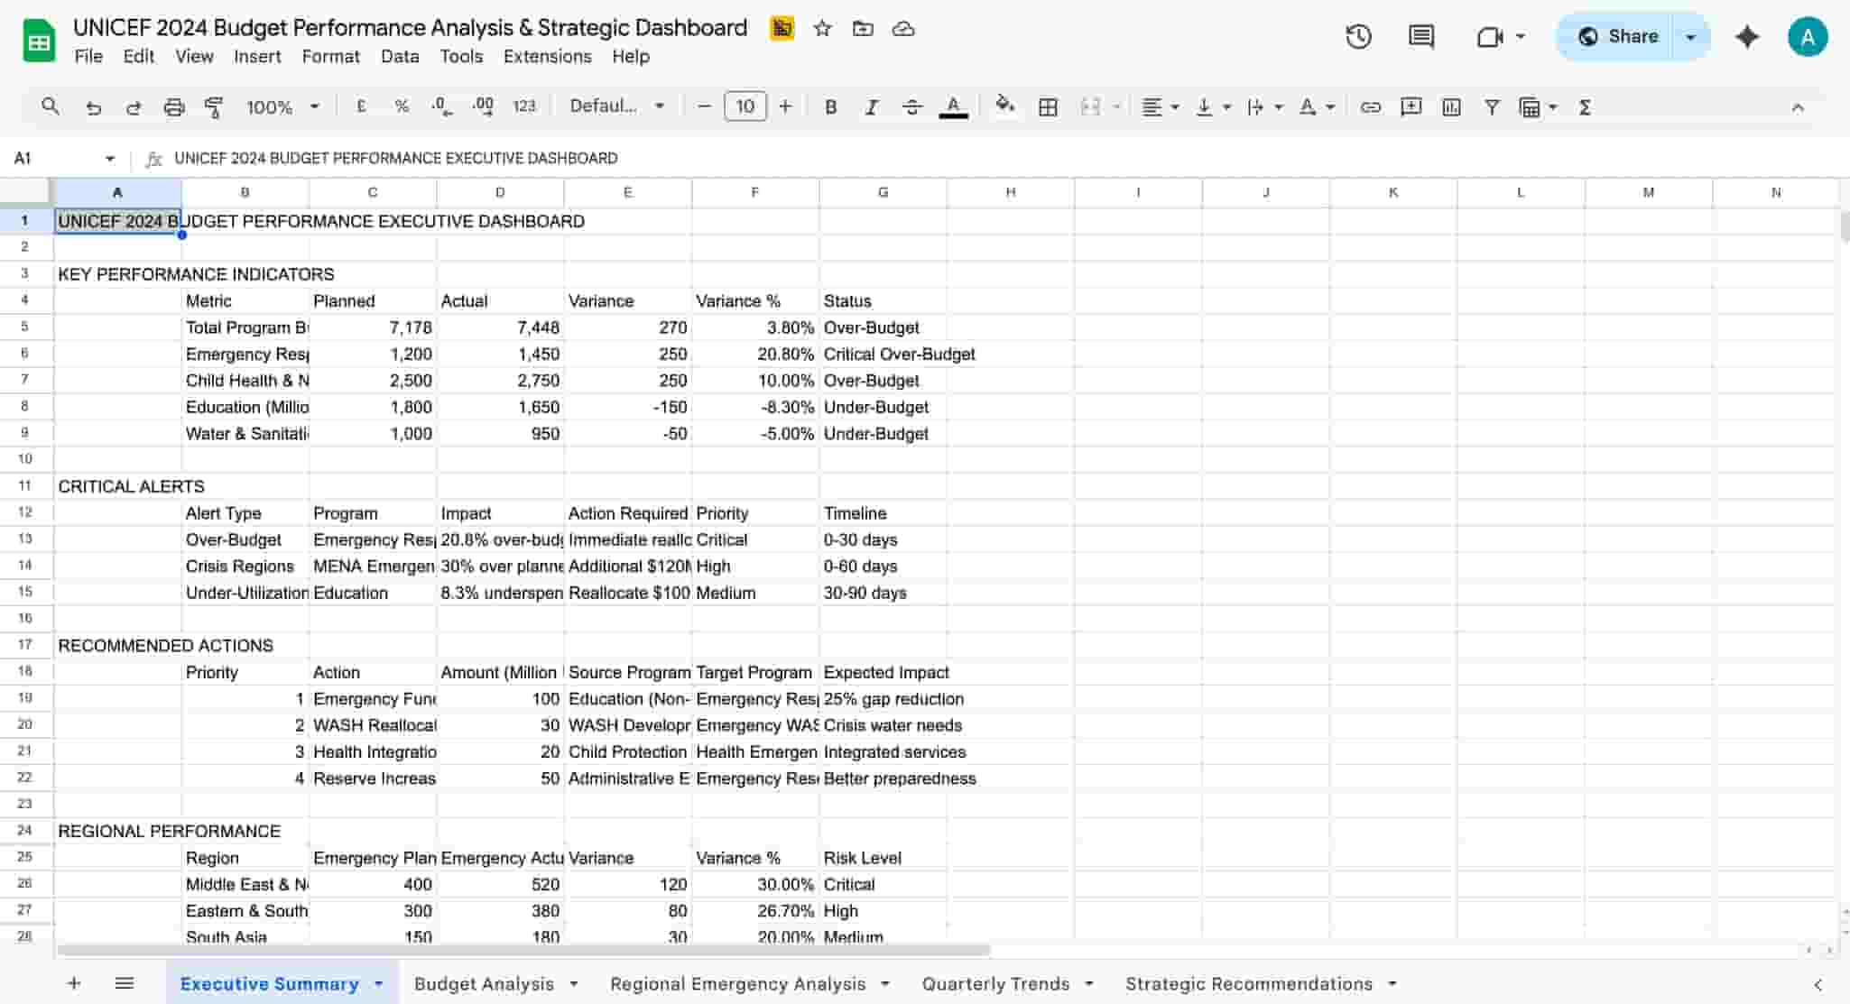Expand the Share options arrow
1850x1004 pixels.
[x=1690, y=37]
